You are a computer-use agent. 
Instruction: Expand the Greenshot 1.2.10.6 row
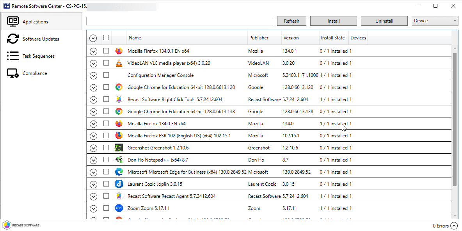coord(93,148)
